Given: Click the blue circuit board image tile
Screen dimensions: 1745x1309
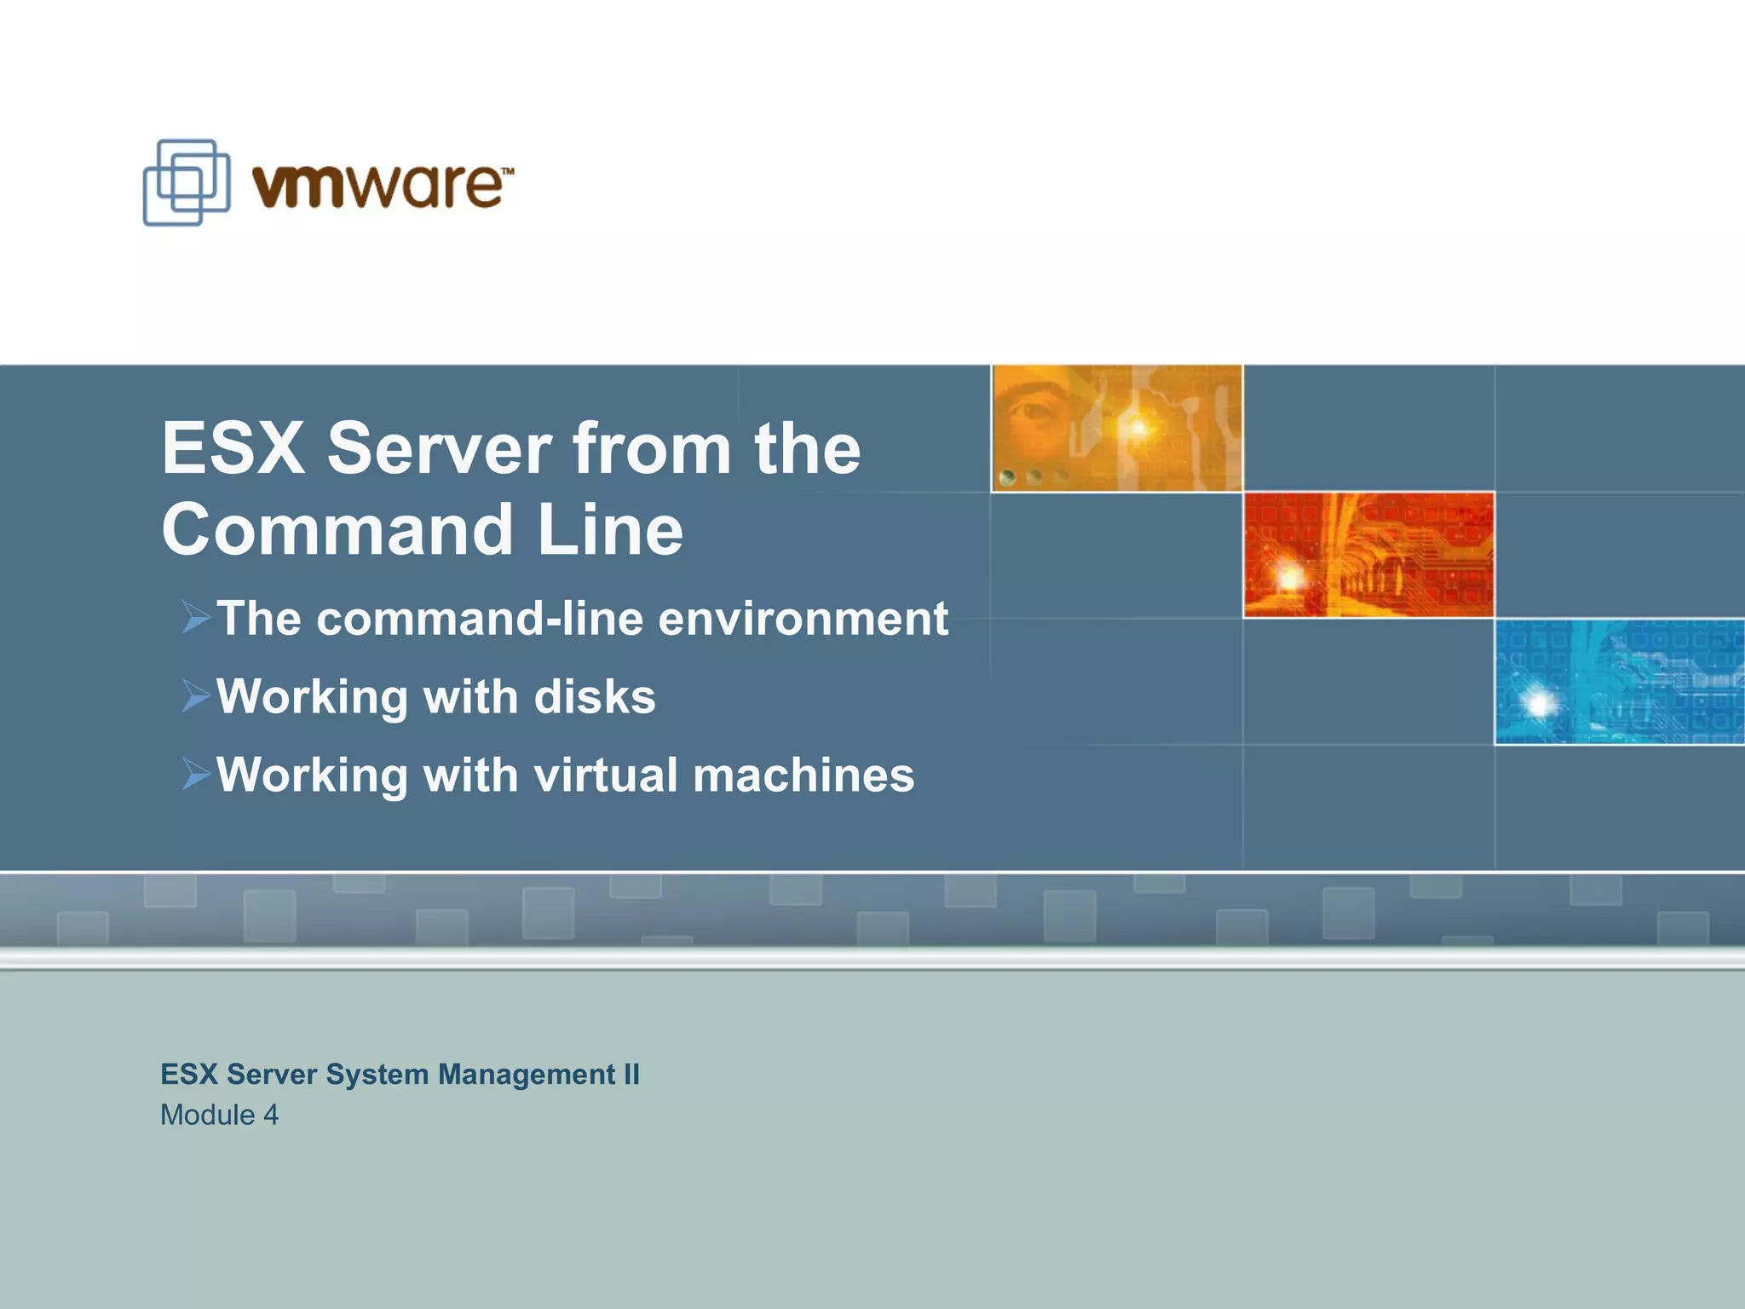Looking at the screenshot, I should 1619,682.
